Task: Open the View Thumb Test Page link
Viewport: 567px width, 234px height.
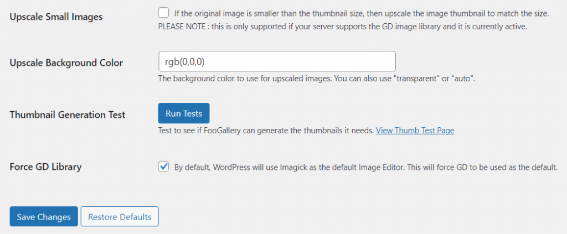Action: click(415, 131)
